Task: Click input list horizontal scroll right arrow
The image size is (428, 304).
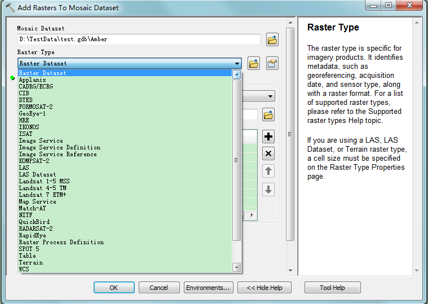Action: click(x=251, y=215)
